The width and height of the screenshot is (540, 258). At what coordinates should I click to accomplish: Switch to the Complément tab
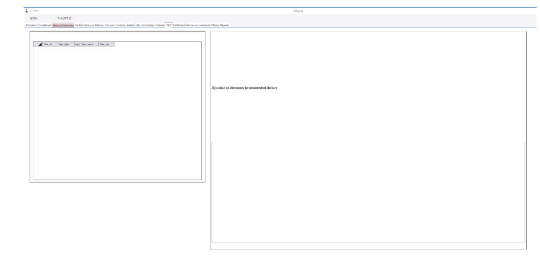[x=44, y=25]
